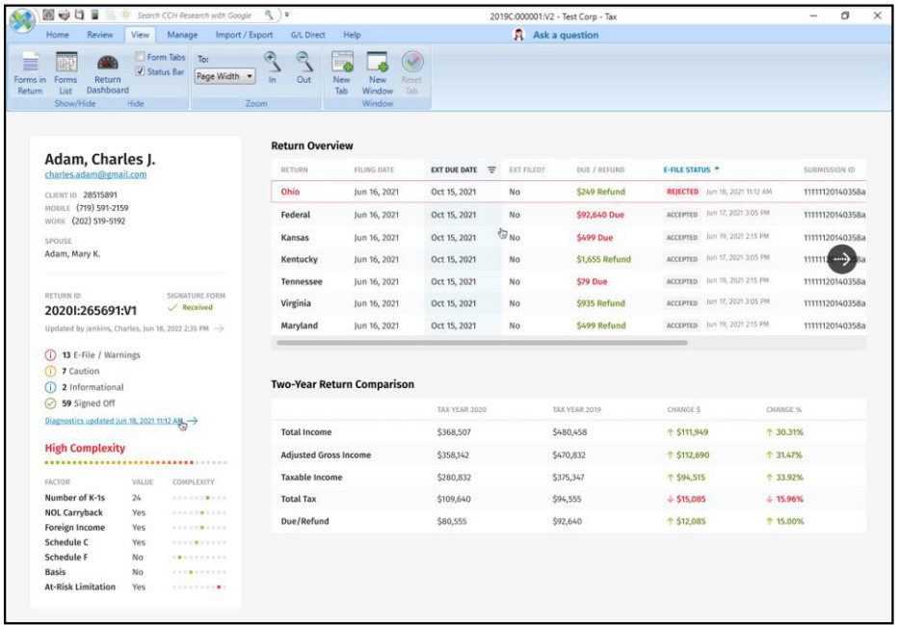898x625 pixels.
Task: Click the $1,655 Refund amount for Kentucky
Action: [x=603, y=259]
